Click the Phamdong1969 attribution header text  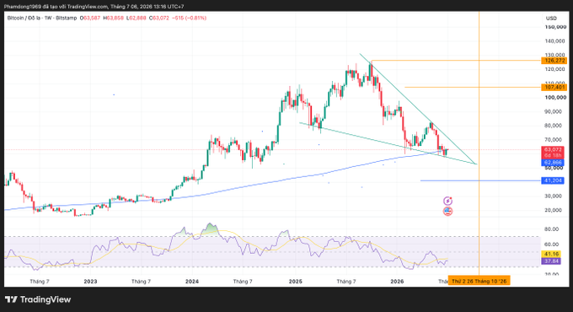pyautogui.click(x=94, y=7)
